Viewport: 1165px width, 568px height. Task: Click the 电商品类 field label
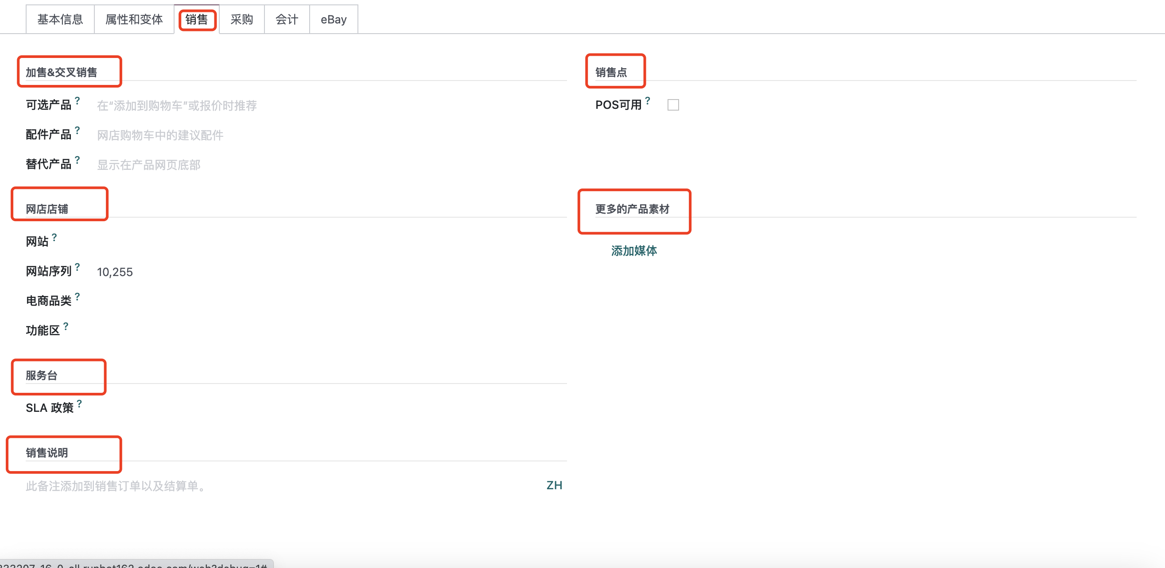click(49, 301)
